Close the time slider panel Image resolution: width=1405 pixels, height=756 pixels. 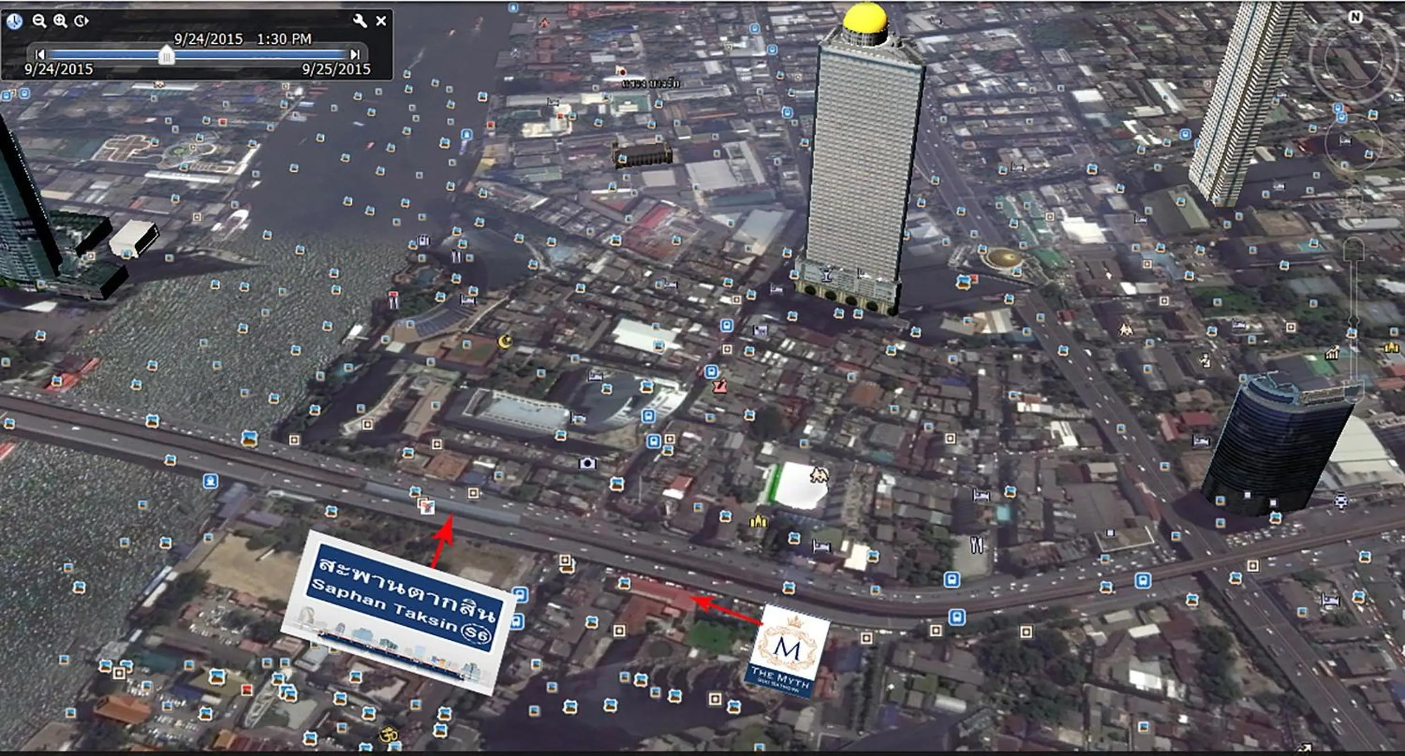tap(382, 20)
